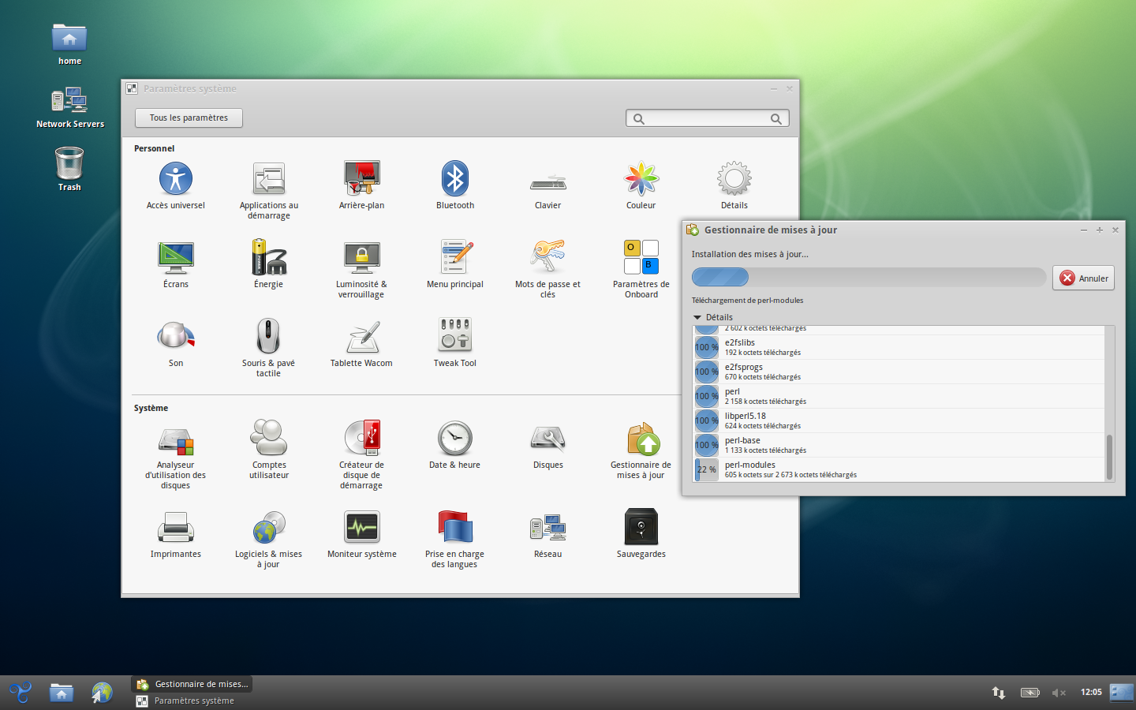Viewport: 1136px width, 710px height.
Task: Minimize the Gestionnaire de mises à jour window
Action: coord(1083,230)
